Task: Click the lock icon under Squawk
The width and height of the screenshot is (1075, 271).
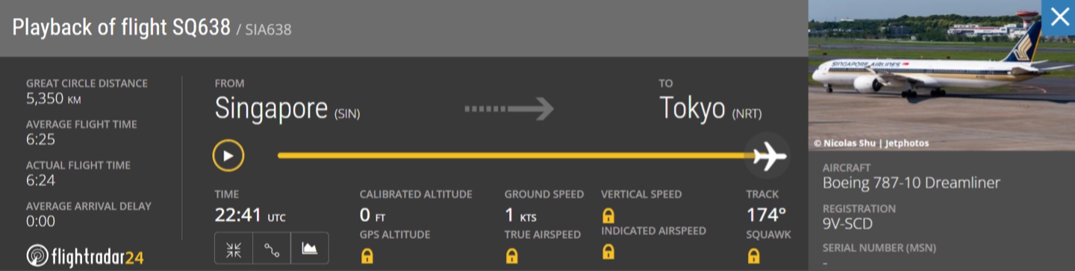Action: pyautogui.click(x=753, y=256)
